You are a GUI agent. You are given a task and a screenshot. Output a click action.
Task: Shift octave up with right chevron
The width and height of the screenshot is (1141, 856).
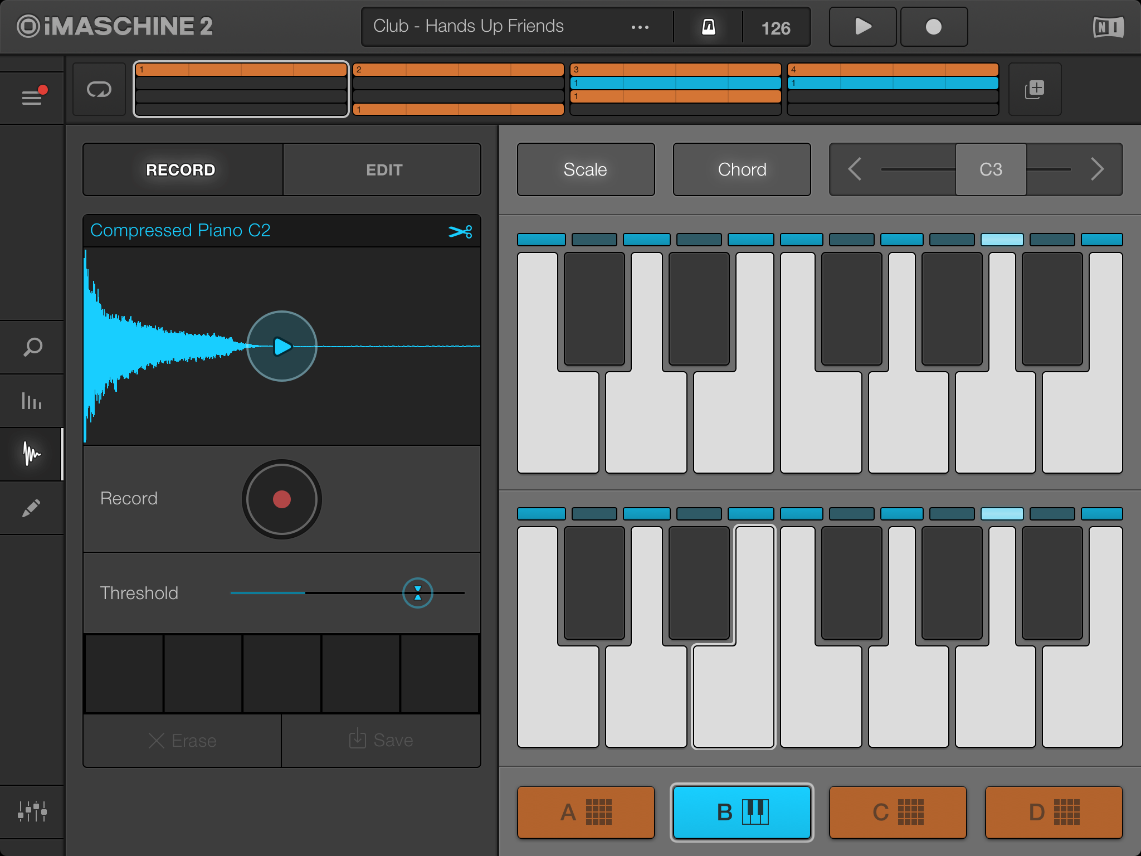(1097, 169)
